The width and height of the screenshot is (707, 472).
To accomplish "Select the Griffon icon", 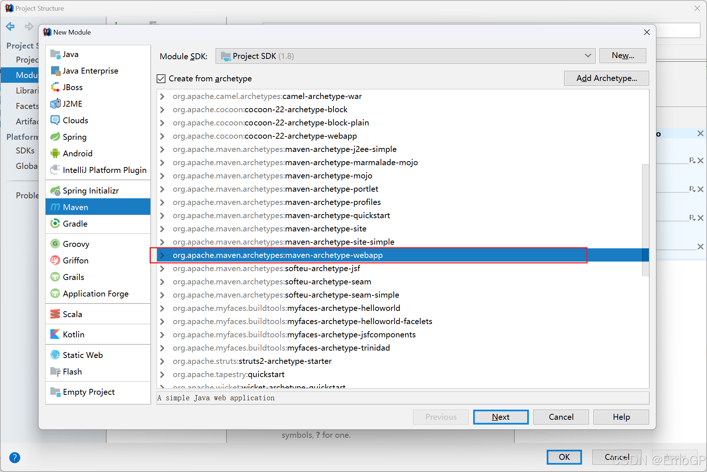I will [x=55, y=260].
